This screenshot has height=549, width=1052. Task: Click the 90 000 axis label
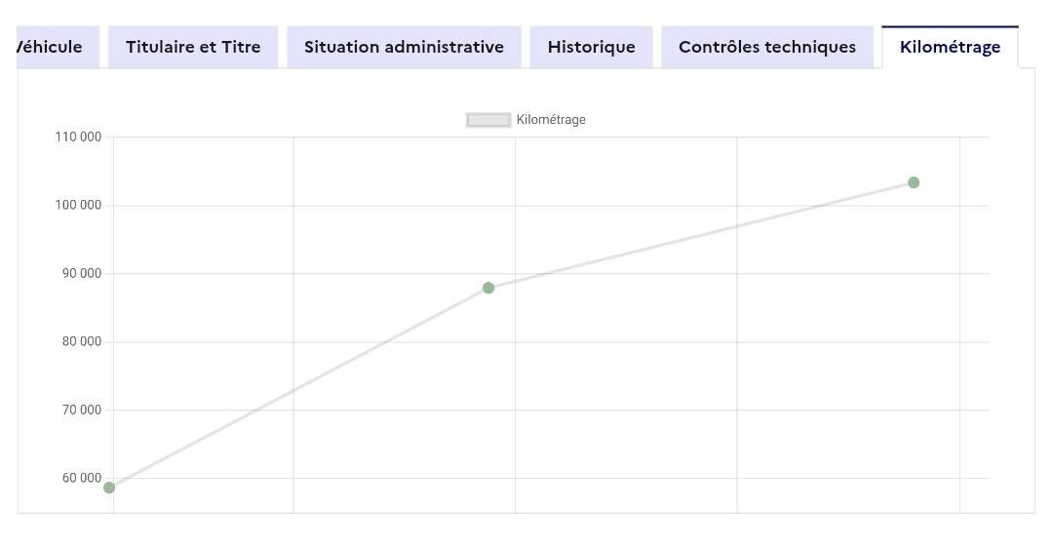(x=82, y=273)
